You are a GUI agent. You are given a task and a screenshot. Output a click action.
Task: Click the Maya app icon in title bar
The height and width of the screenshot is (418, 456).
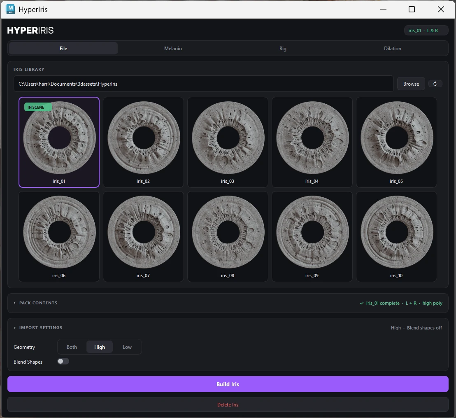click(x=10, y=9)
